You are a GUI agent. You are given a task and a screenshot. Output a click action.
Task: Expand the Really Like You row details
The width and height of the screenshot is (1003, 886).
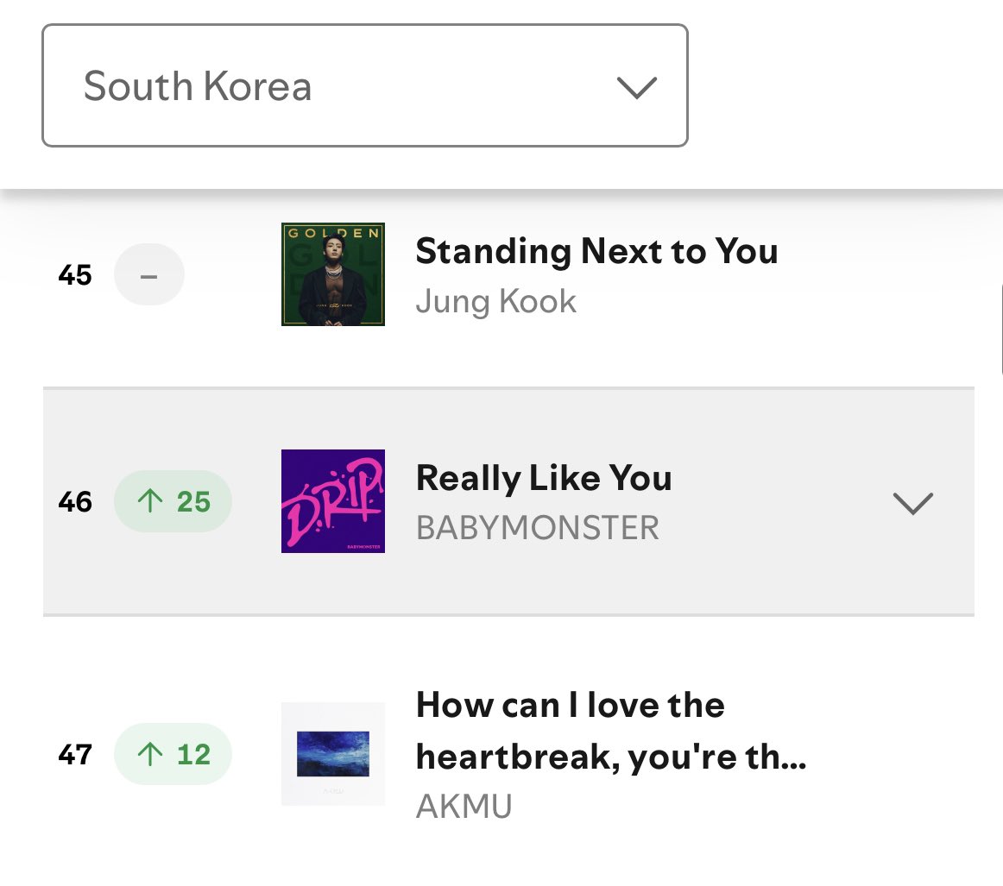(x=912, y=502)
